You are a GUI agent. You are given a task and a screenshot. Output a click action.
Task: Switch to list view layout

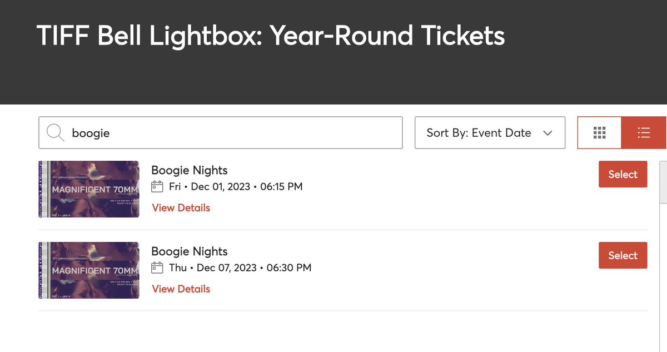[x=644, y=133]
